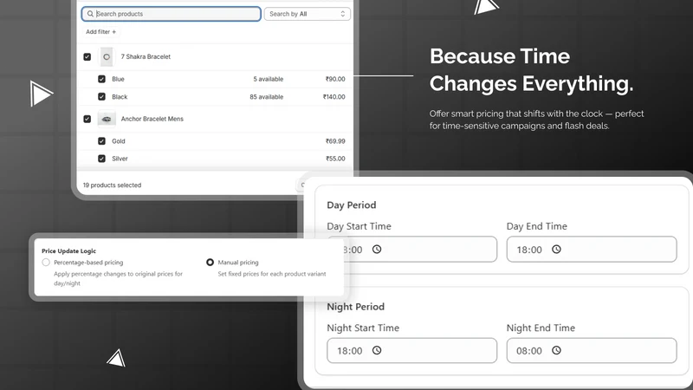Select Percentage-based pricing radio button

coord(46,263)
